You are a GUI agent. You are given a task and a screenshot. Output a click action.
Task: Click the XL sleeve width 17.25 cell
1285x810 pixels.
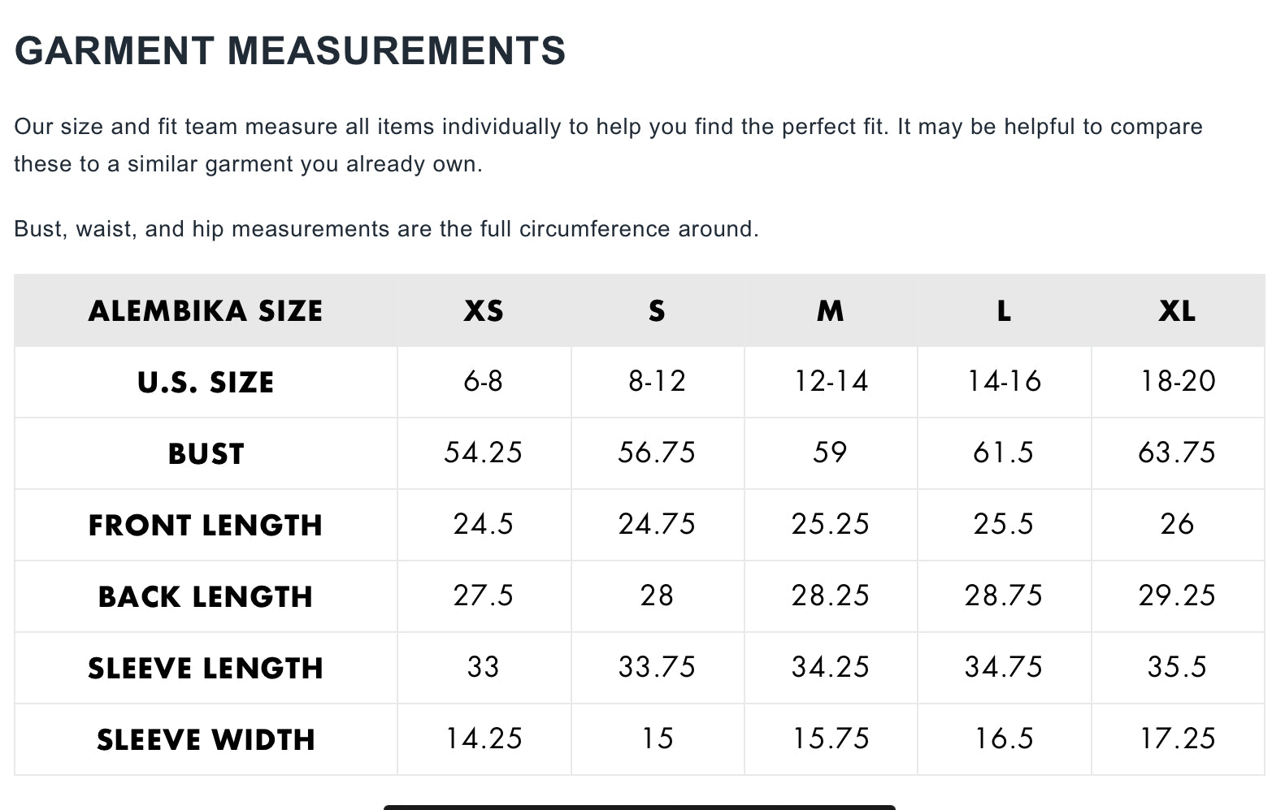point(1178,739)
